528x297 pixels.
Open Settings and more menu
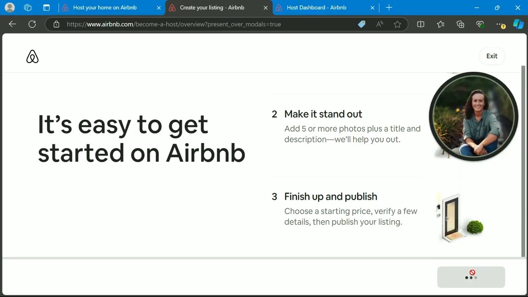500,24
